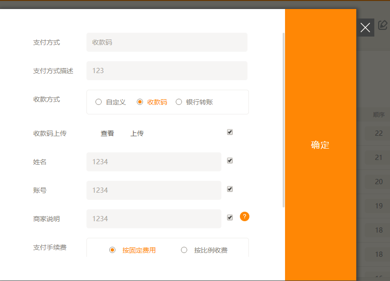This screenshot has height=281, width=390.
Task: Close the dialog with the X icon
Action: pyautogui.click(x=365, y=28)
